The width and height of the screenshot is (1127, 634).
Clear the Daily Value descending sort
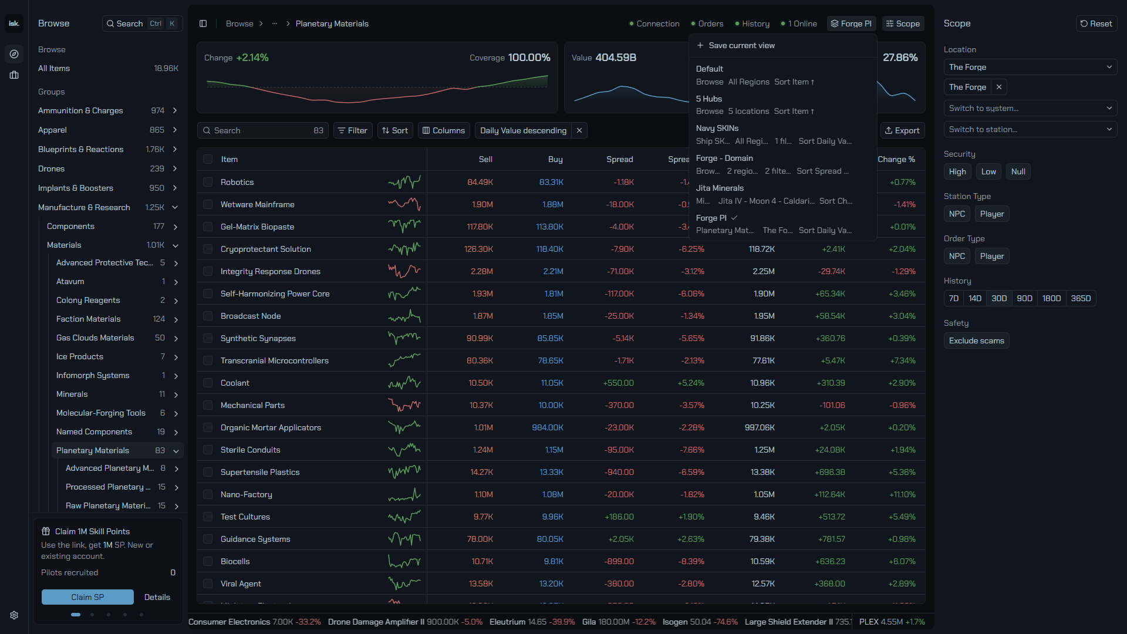(579, 130)
